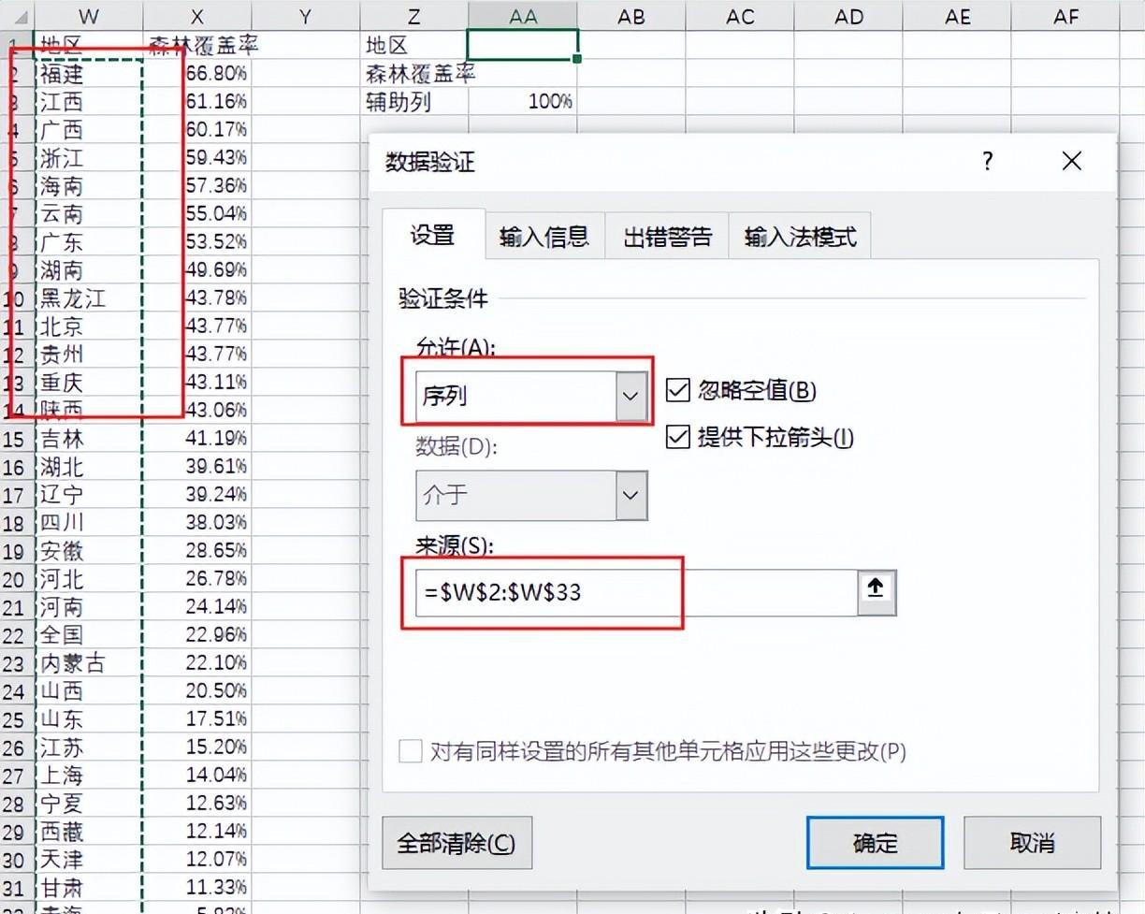Select row header 22
The image size is (1145, 914).
[16, 635]
